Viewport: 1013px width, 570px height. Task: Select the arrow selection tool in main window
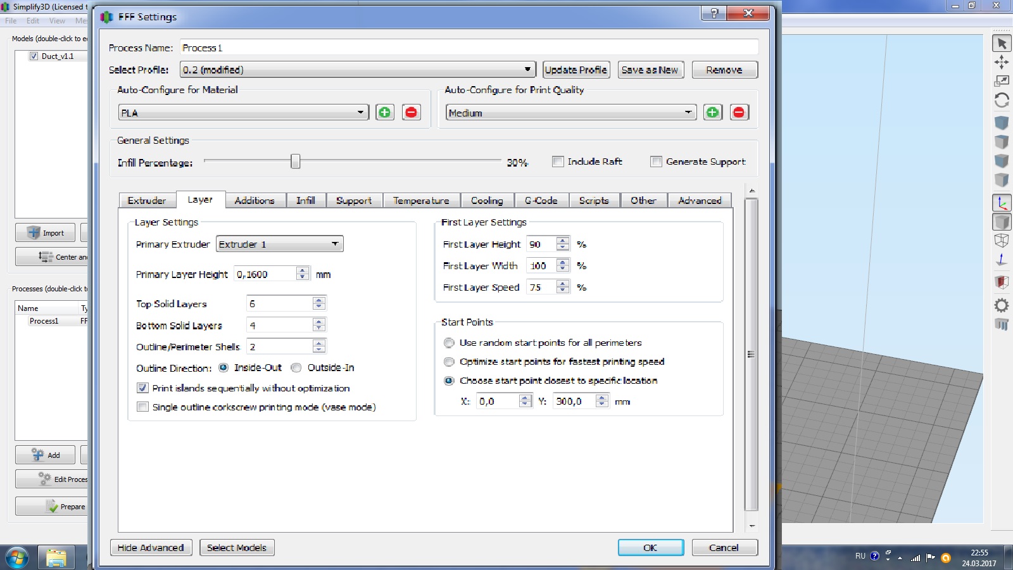click(1002, 43)
